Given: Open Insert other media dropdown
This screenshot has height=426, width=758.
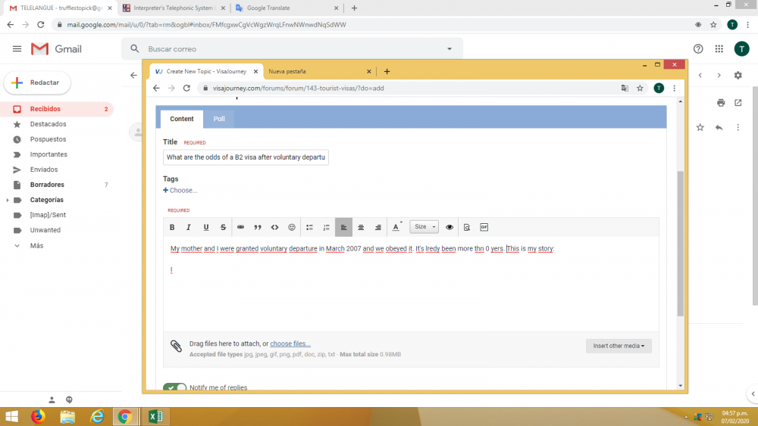Looking at the screenshot, I should click(619, 346).
